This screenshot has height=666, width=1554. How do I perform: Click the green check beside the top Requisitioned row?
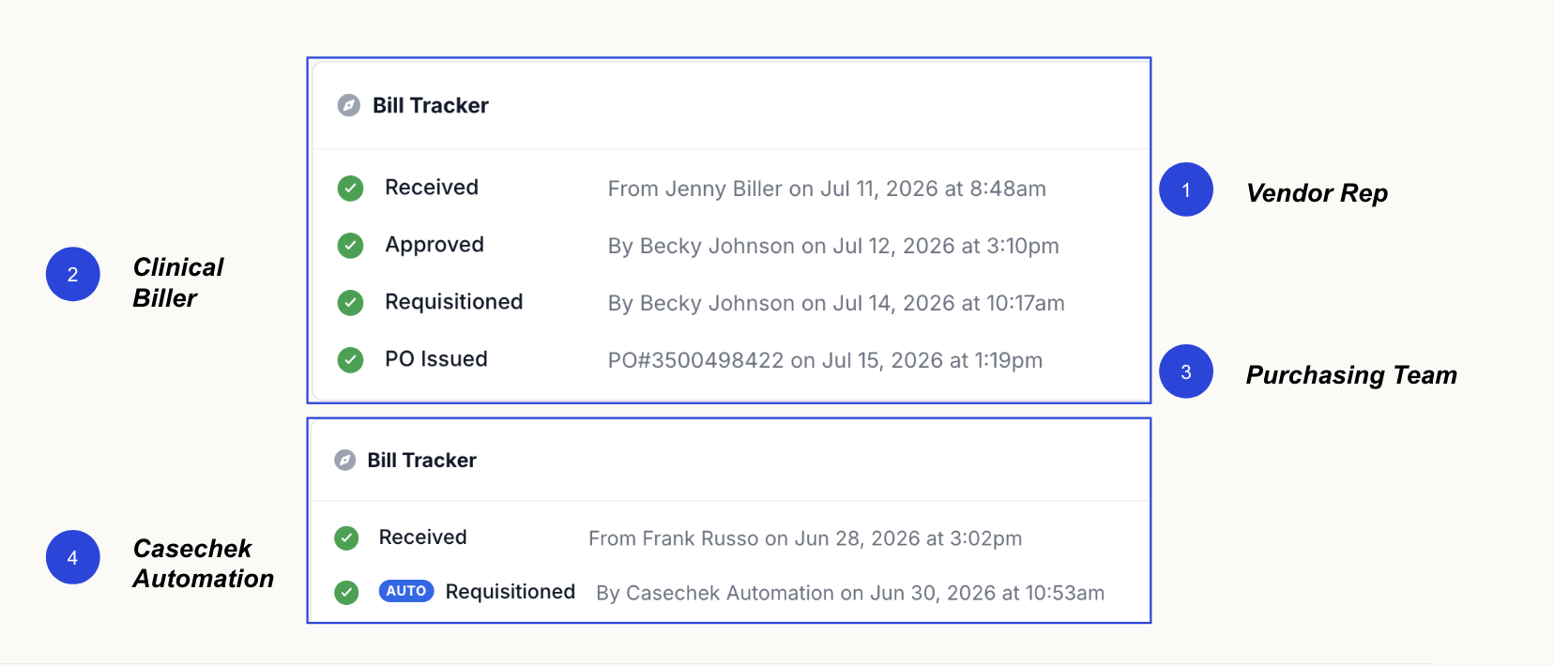tap(350, 303)
